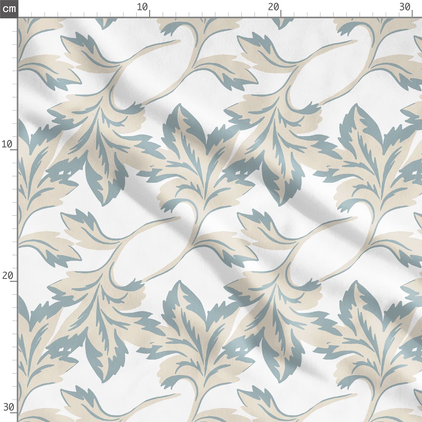The height and width of the screenshot is (422, 422).
Task: Click the "10" label on the left ruler
Action: point(7,144)
